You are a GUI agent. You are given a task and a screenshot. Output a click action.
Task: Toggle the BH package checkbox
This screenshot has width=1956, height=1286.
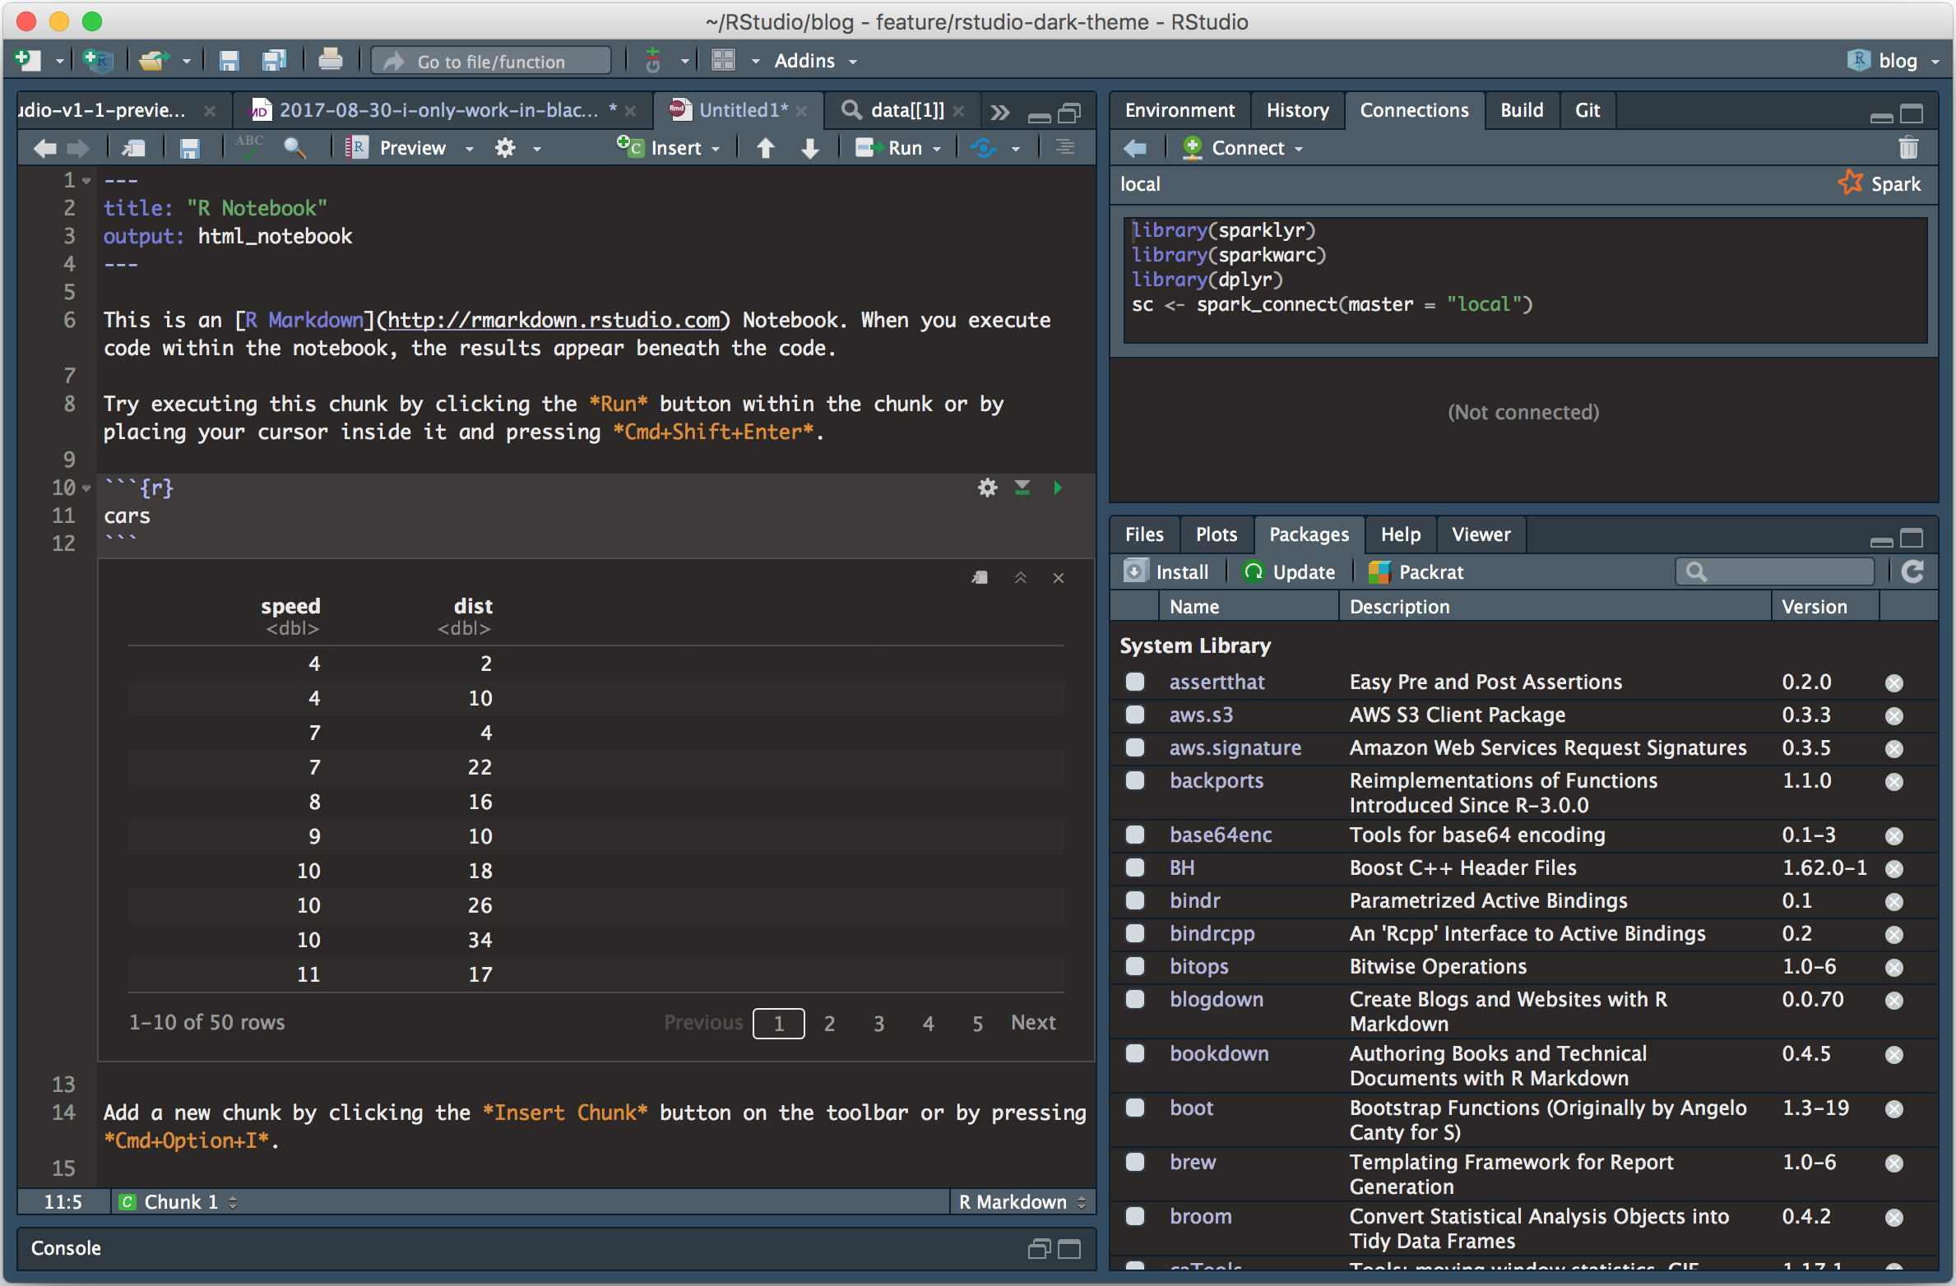tap(1136, 868)
